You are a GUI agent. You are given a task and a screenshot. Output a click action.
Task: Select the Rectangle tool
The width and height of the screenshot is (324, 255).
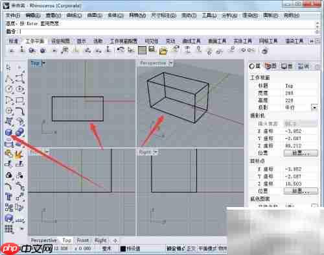[20, 100]
